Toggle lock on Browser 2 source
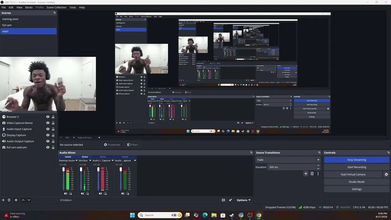 [53, 117]
